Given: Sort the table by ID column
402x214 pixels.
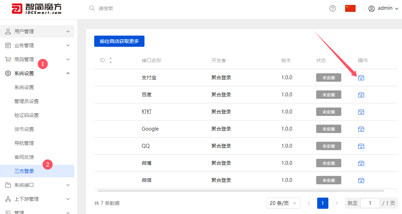Looking at the screenshot, I should 110,60.
